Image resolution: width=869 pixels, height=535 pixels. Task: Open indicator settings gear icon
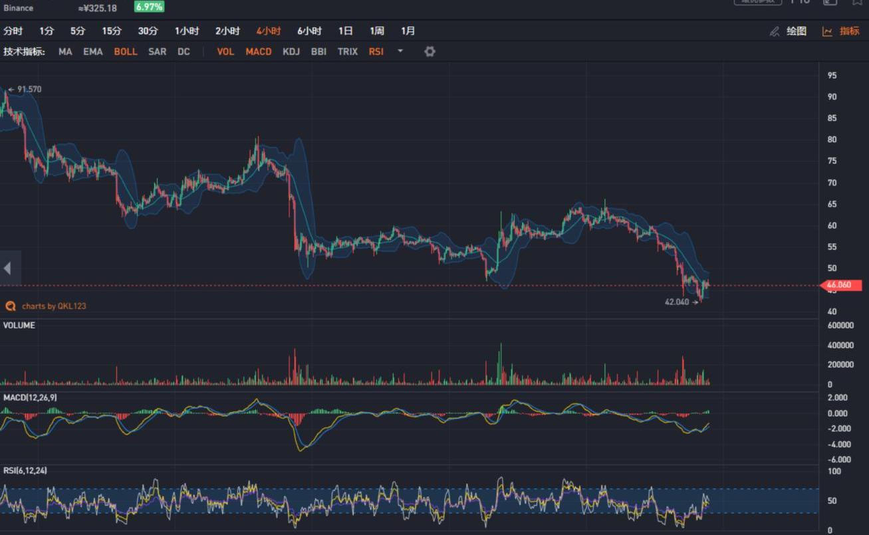click(430, 51)
